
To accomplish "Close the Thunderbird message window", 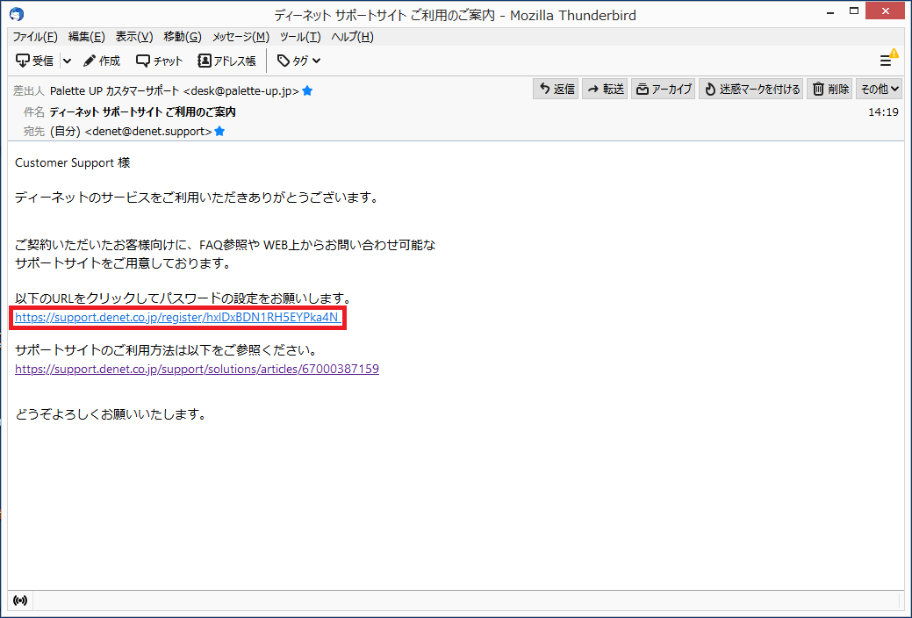I will point(886,11).
